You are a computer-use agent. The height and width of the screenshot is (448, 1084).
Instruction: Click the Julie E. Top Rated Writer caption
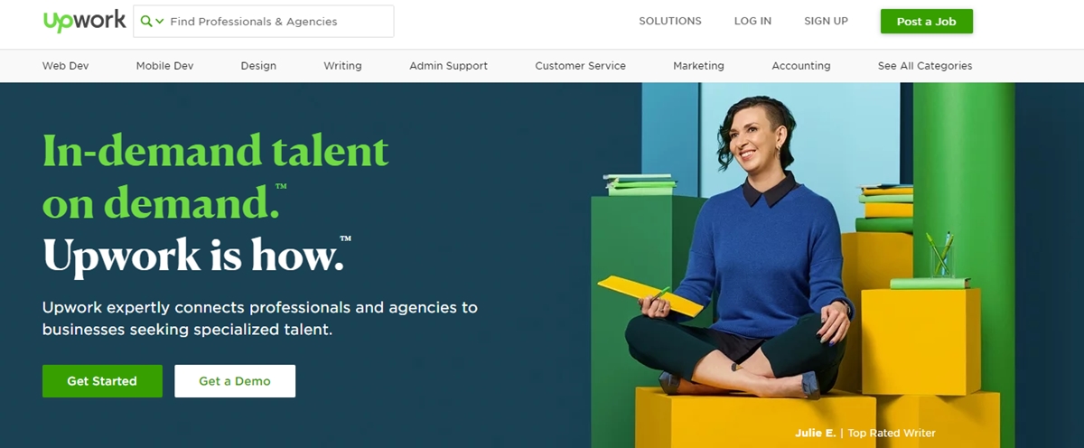click(x=865, y=434)
